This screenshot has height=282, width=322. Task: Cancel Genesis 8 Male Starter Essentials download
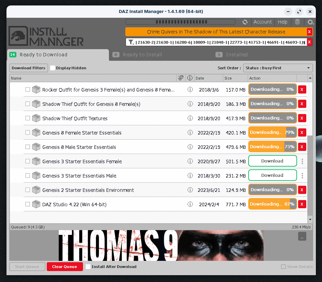[x=302, y=147]
